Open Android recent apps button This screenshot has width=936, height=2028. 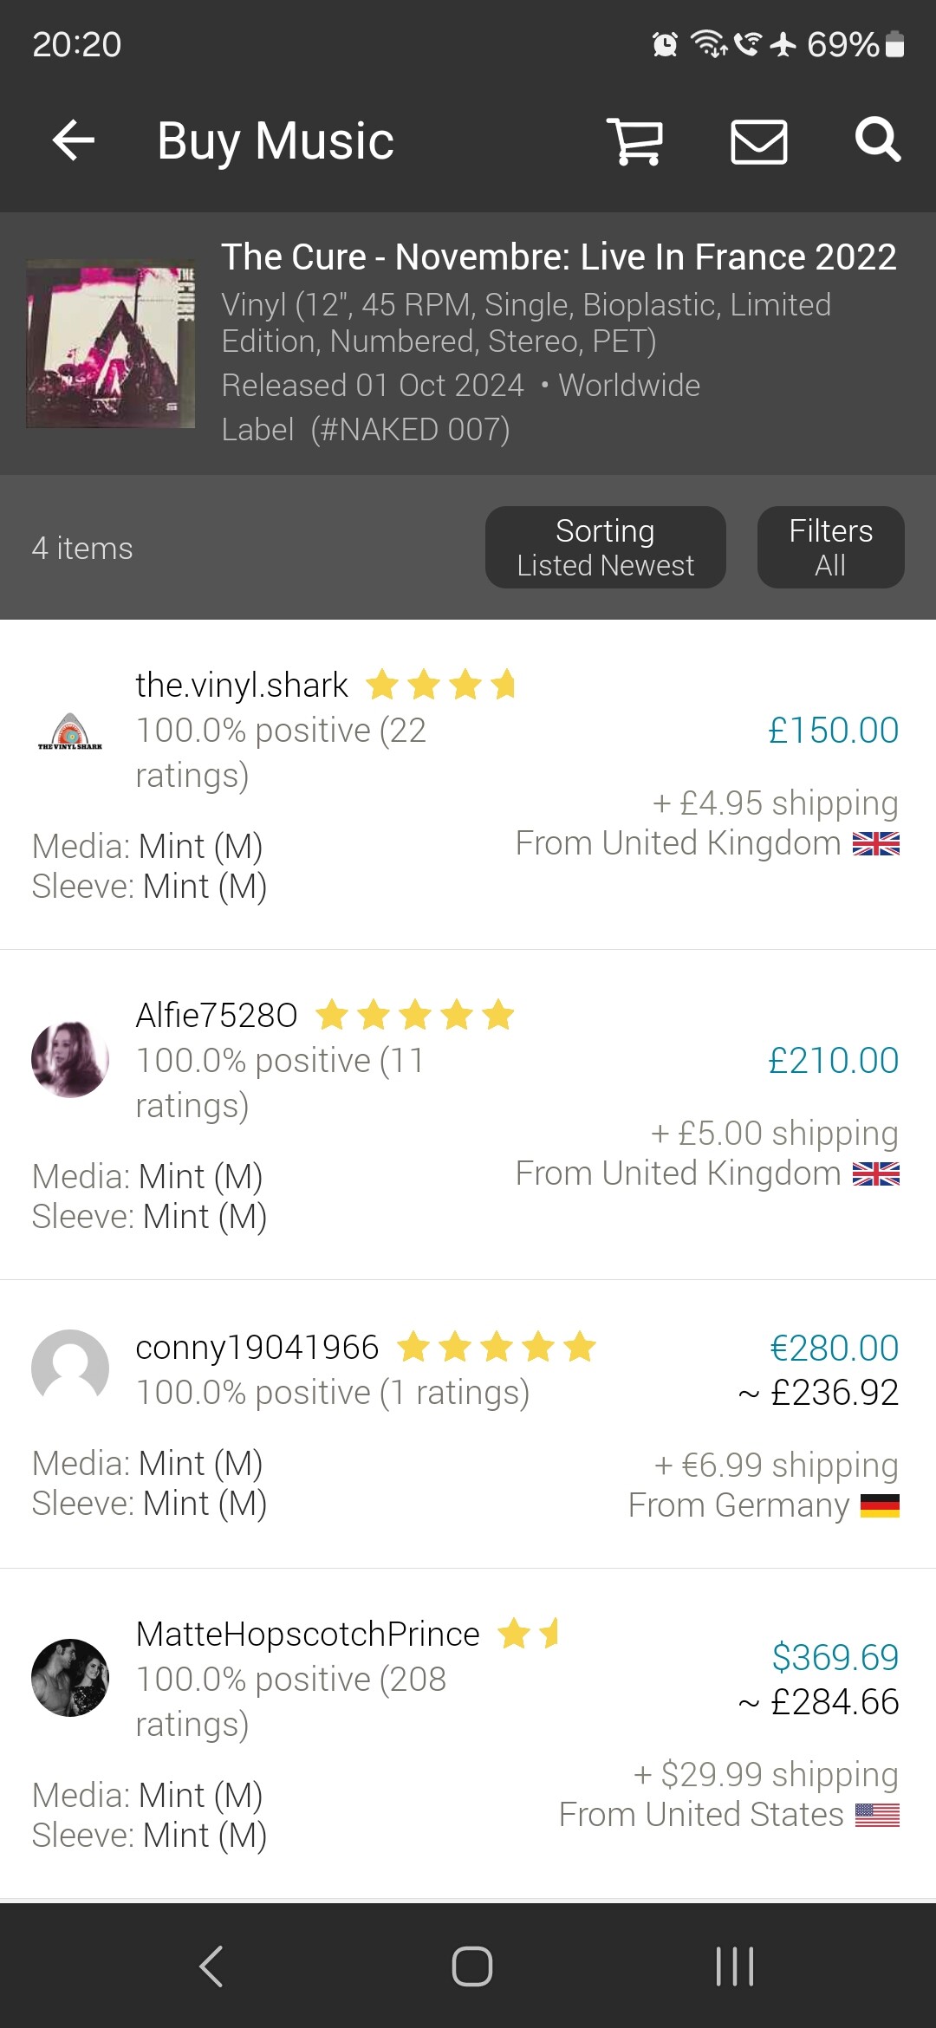[735, 1966]
